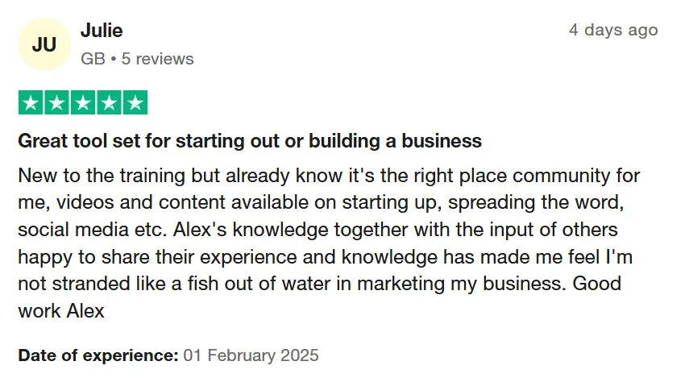The width and height of the screenshot is (689, 378).
Task: Click the closing 'work Alex' line
Action: point(61,311)
